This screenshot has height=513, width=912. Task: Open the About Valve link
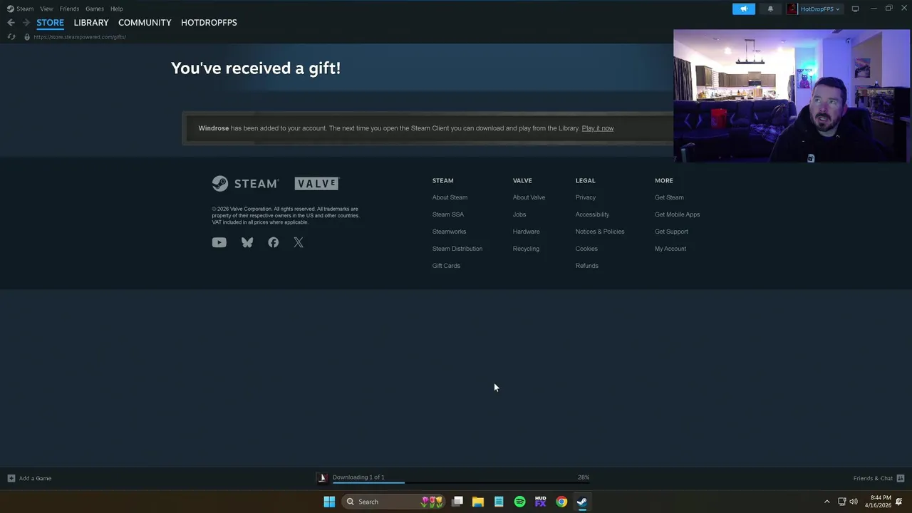click(x=529, y=197)
